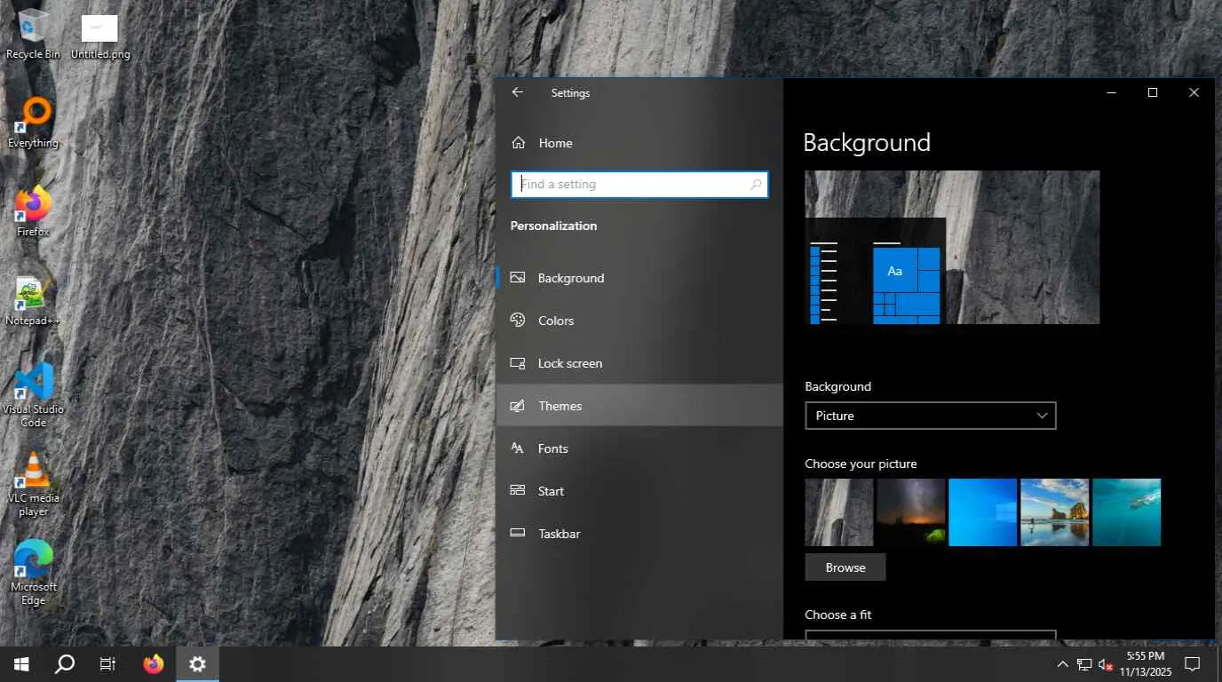Open Task View from the taskbar
The image size is (1222, 682).
pyautogui.click(x=107, y=664)
